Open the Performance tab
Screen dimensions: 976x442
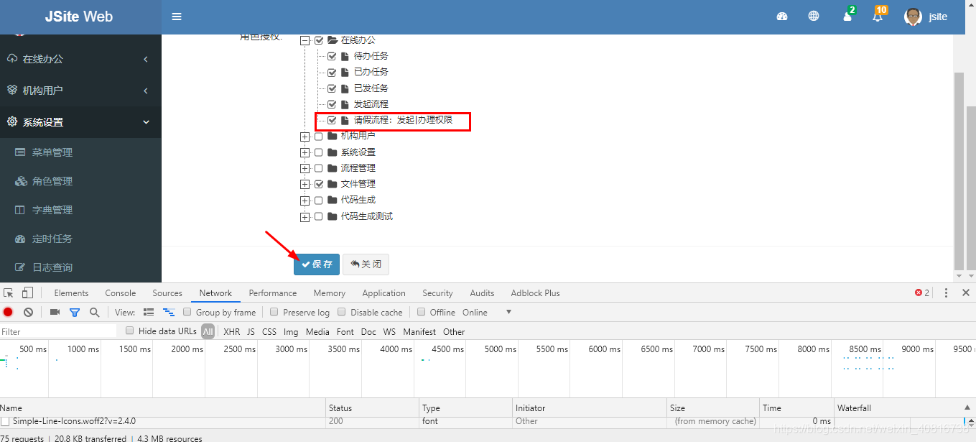[273, 293]
